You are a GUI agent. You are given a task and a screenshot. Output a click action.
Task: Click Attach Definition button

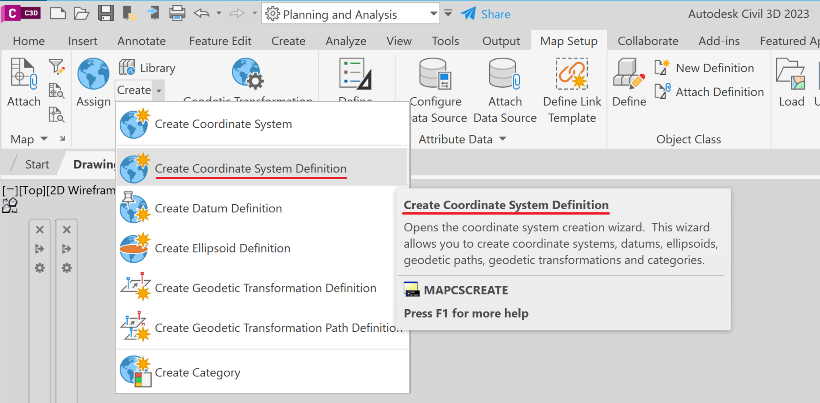tap(719, 92)
